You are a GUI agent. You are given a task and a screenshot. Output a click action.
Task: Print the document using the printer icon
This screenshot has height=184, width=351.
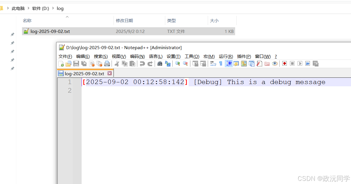(107, 64)
